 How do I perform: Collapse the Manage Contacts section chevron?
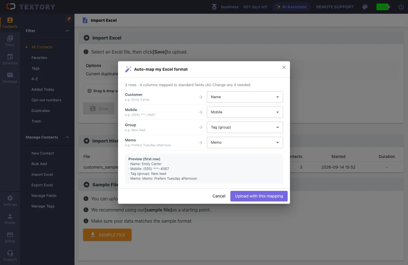coord(67,137)
